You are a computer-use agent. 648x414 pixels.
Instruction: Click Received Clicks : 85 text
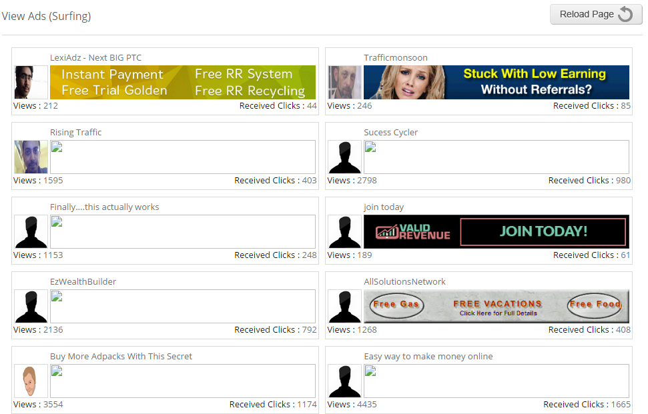tap(592, 106)
